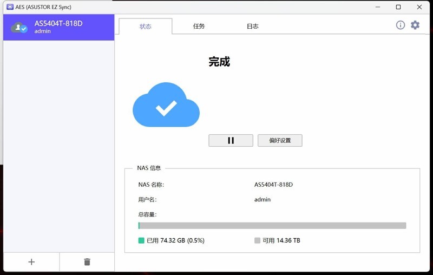Close the AES window

(419, 7)
